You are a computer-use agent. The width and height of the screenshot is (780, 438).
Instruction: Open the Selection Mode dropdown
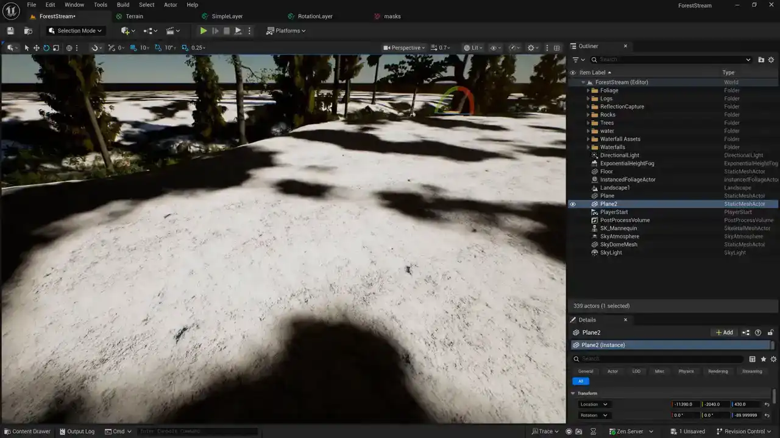point(76,30)
